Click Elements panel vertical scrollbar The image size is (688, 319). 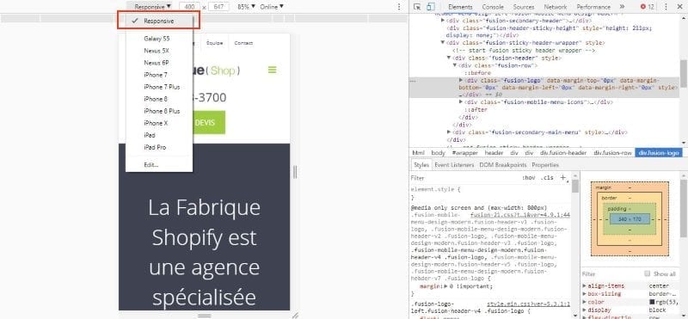click(683, 74)
